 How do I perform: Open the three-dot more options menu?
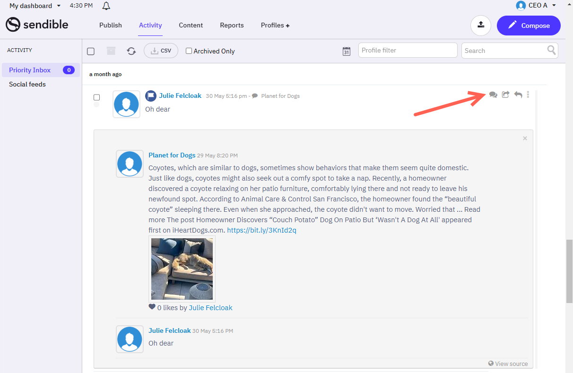(528, 95)
